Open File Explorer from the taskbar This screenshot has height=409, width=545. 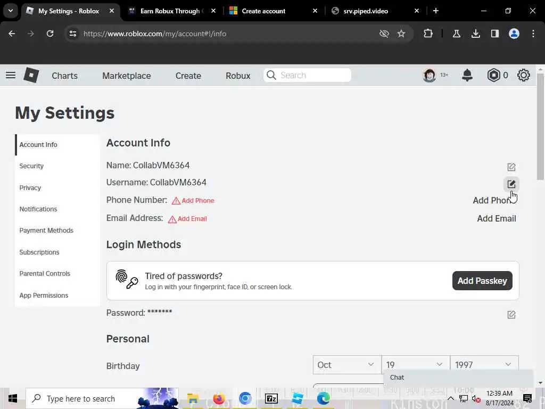[193, 398]
